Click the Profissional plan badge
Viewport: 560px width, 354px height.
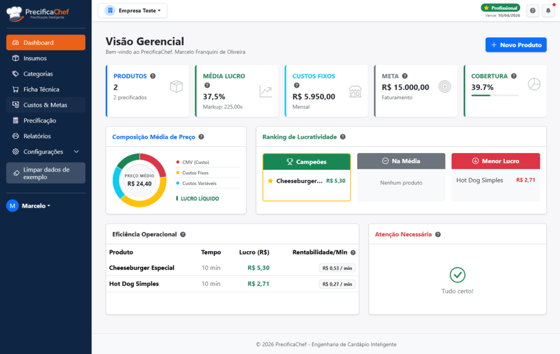click(x=500, y=8)
